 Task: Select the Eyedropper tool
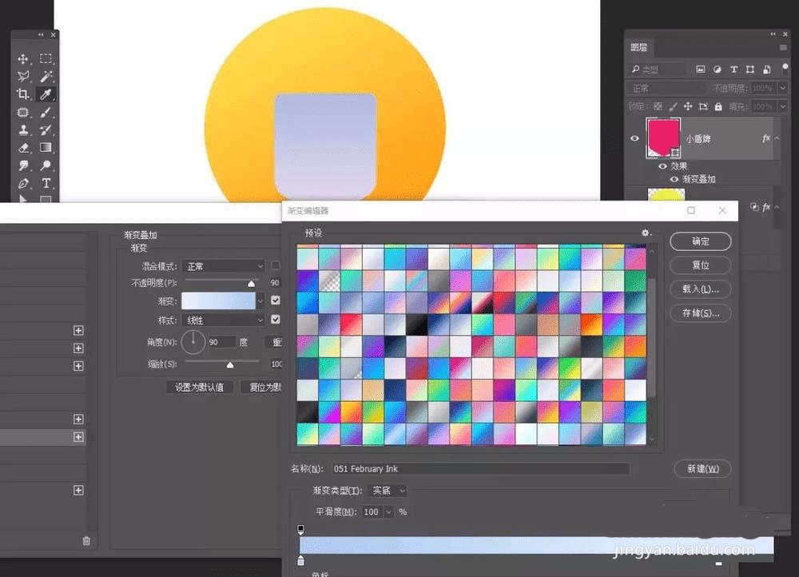pyautogui.click(x=46, y=94)
